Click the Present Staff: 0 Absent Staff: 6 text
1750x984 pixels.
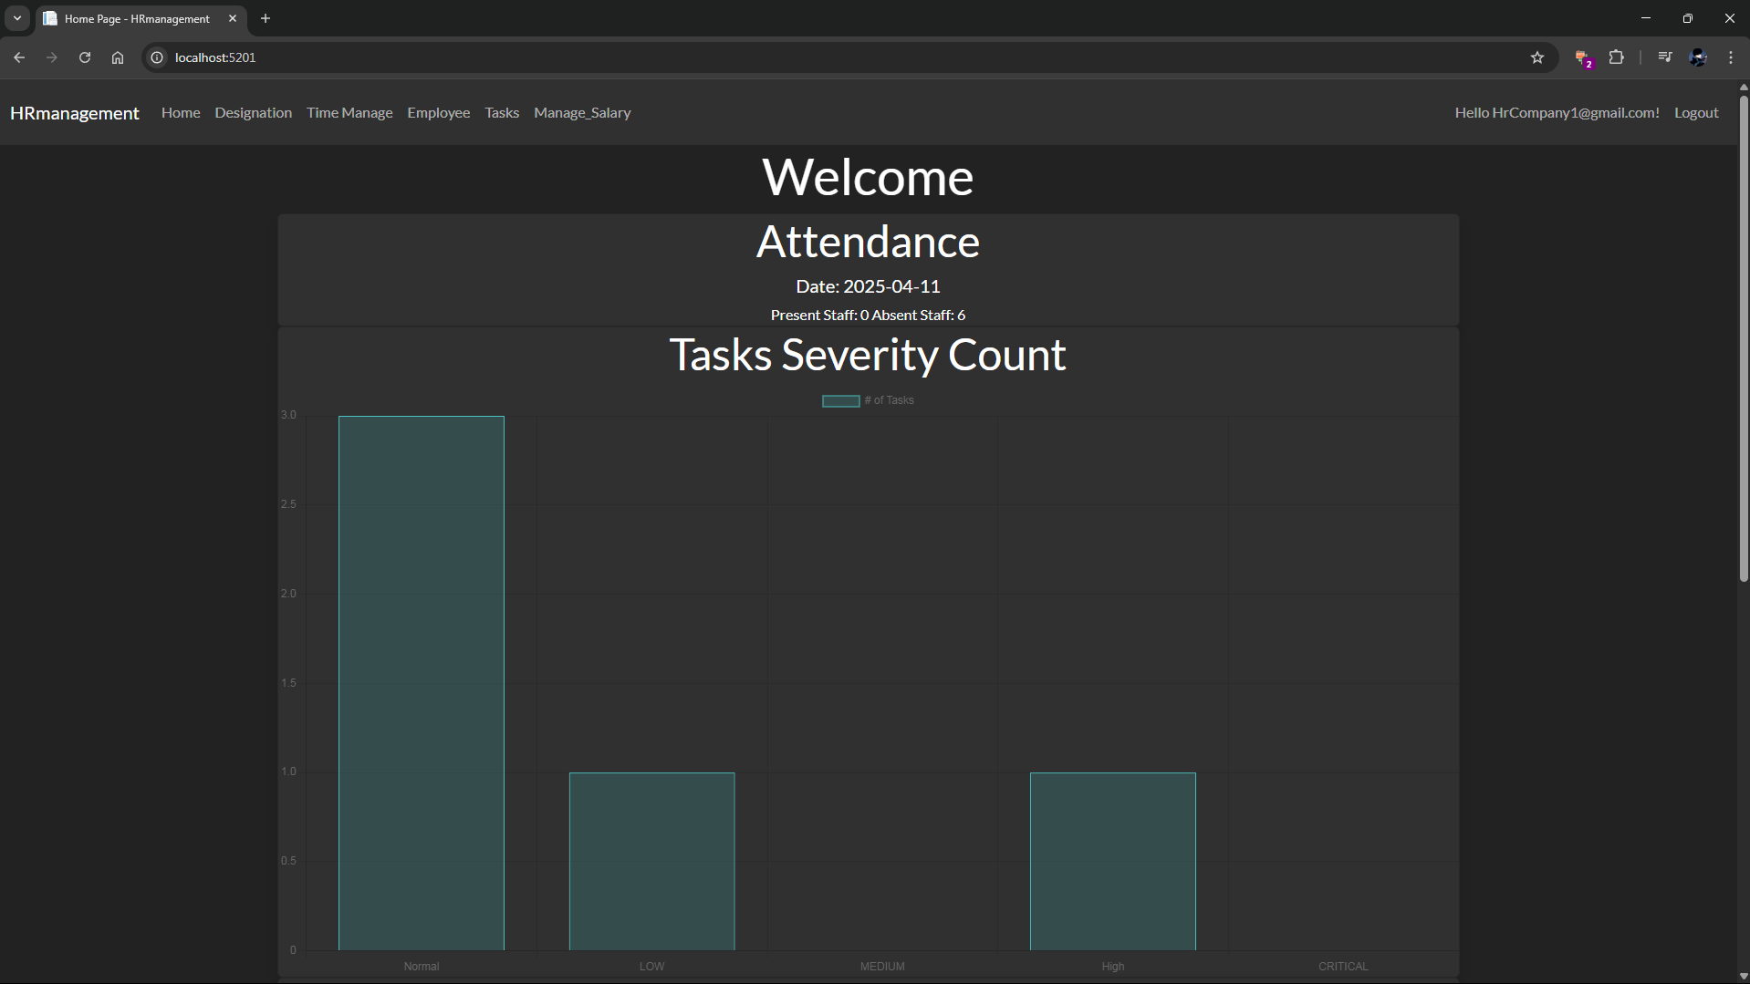coord(868,316)
